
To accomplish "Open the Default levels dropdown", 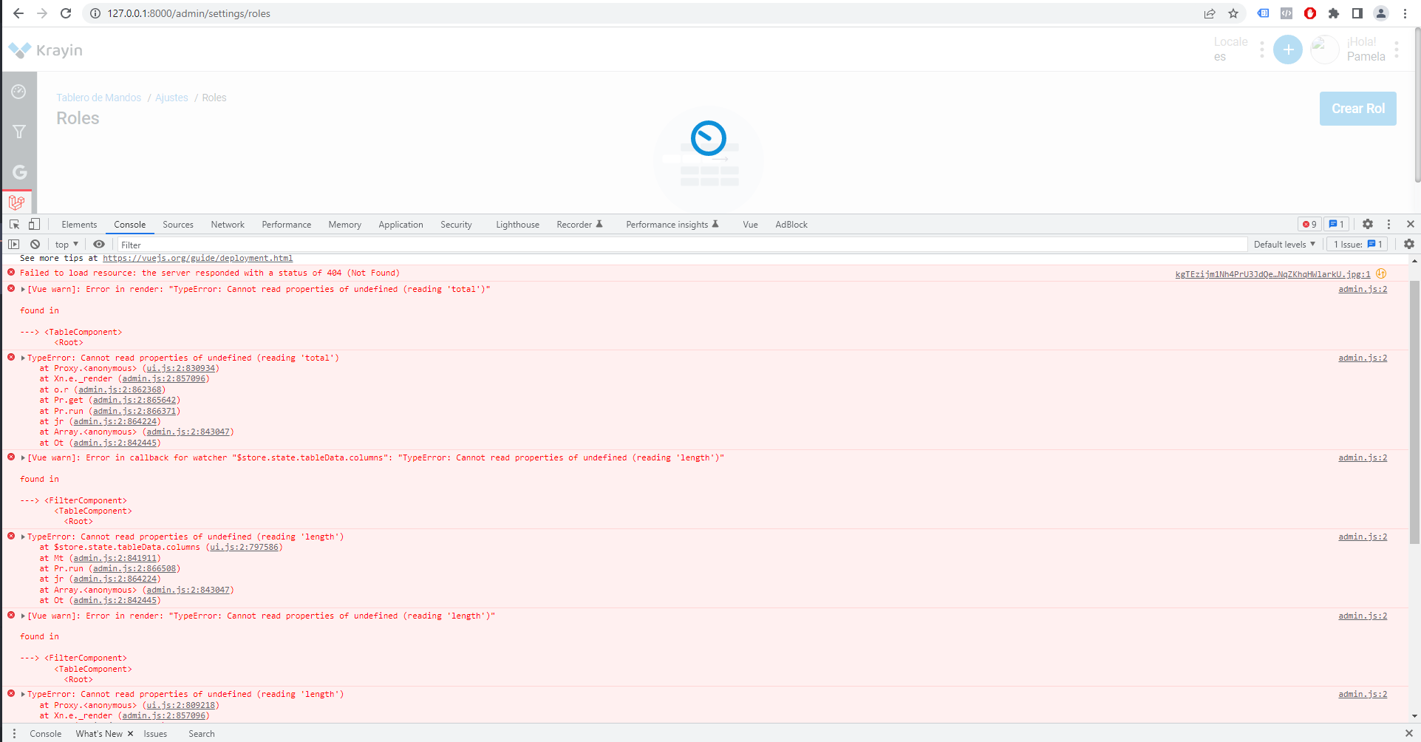I will click(1284, 244).
